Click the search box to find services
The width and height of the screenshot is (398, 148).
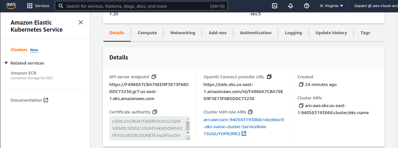pos(141,6)
